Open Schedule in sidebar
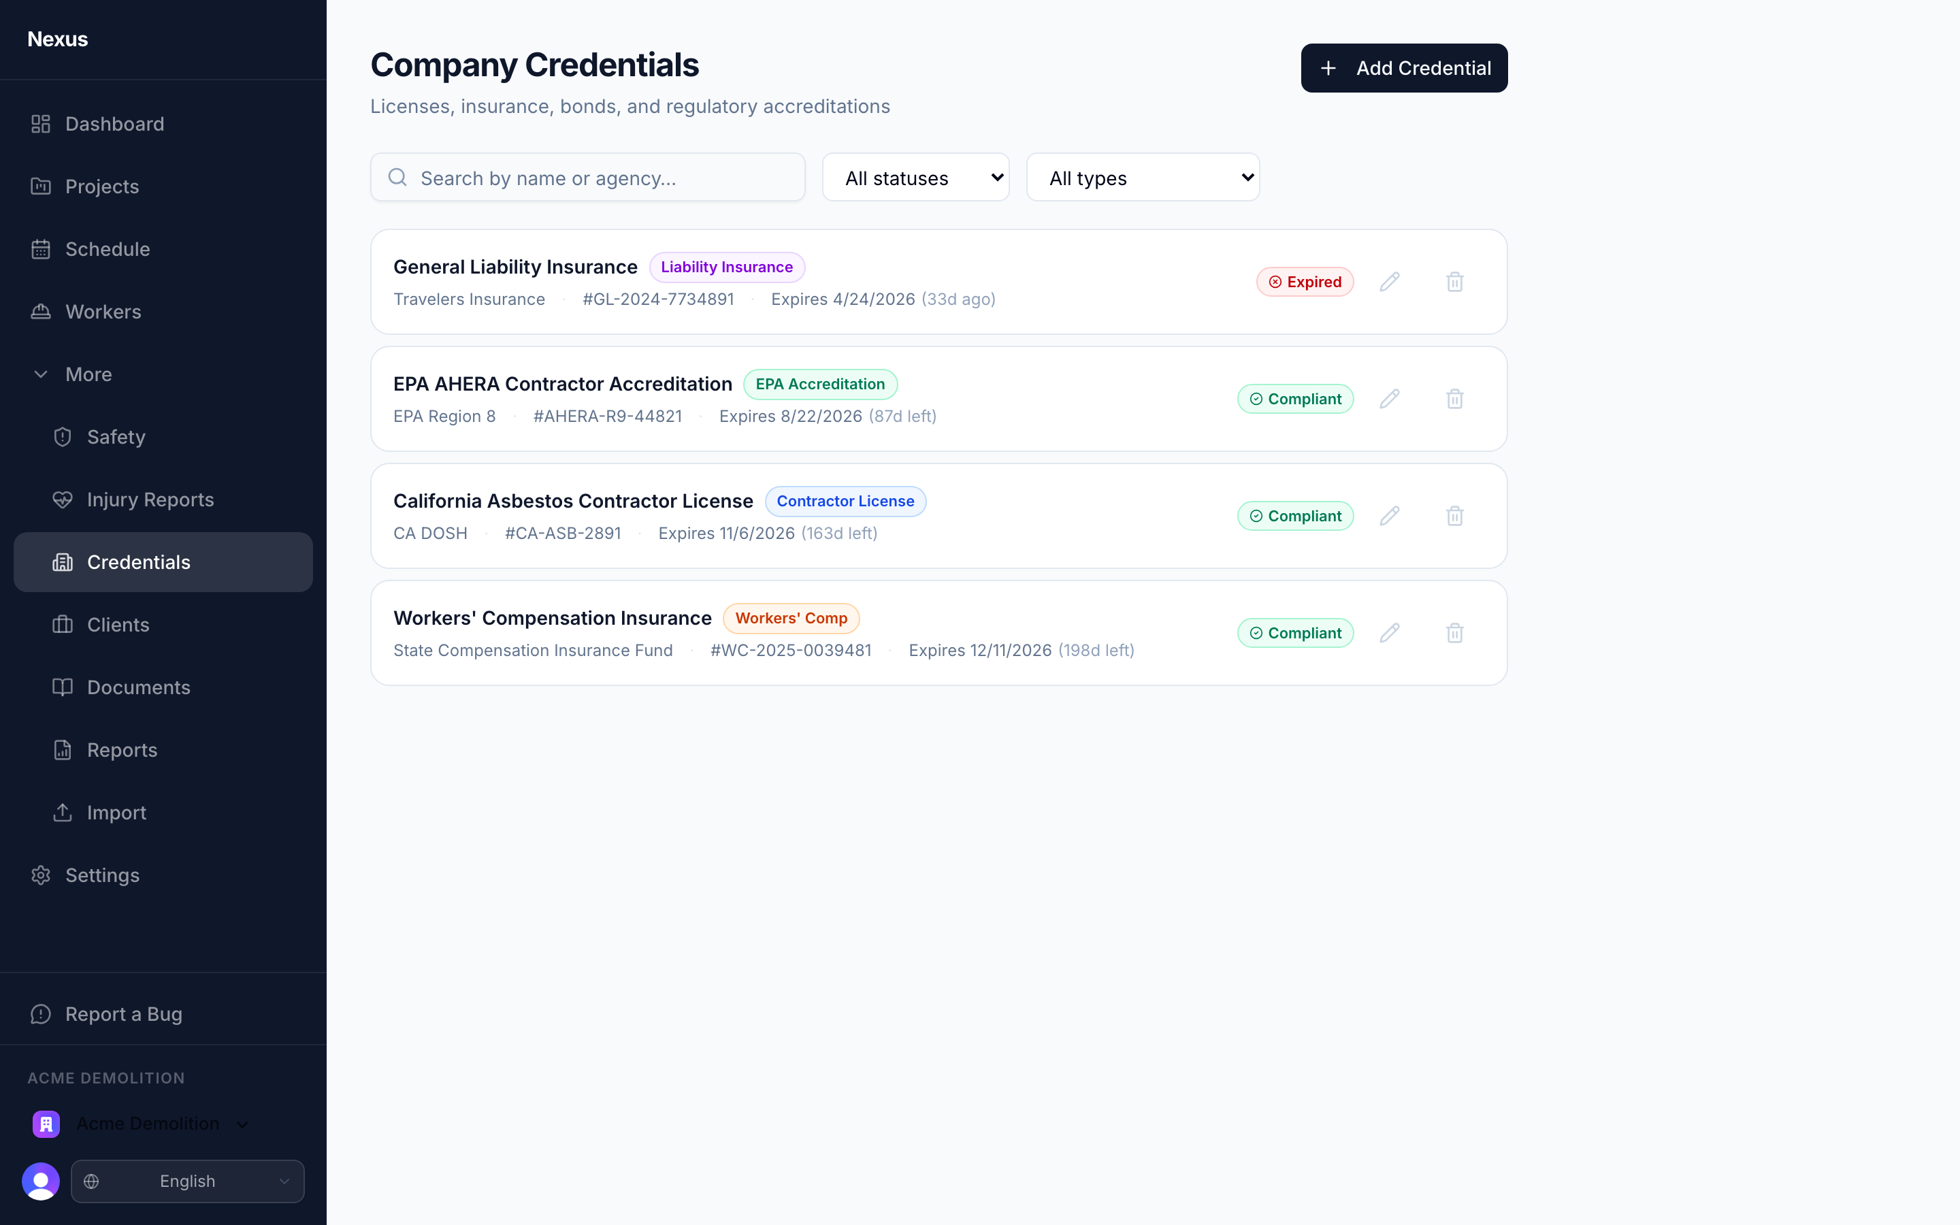 [163, 248]
